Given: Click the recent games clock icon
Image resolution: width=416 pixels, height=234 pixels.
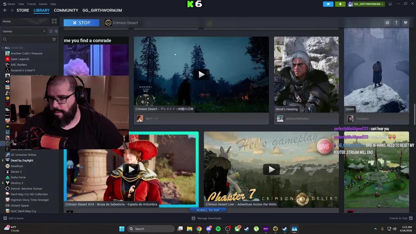Looking at the screenshot, I should tap(51, 31).
